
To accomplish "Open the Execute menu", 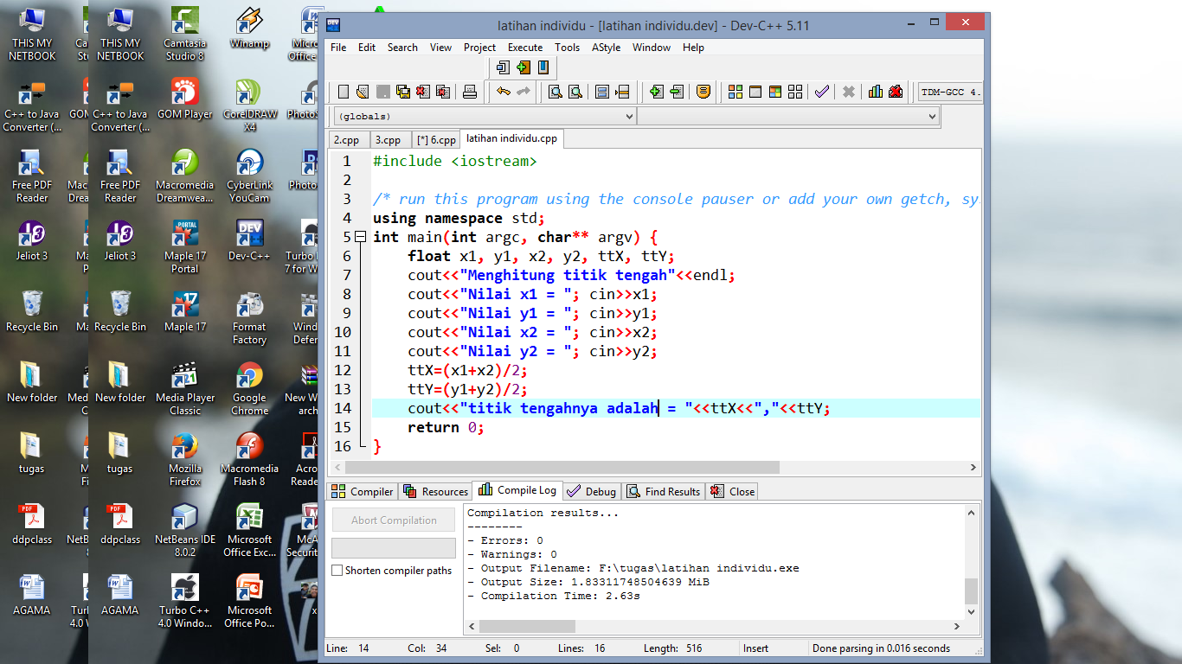I will point(525,48).
